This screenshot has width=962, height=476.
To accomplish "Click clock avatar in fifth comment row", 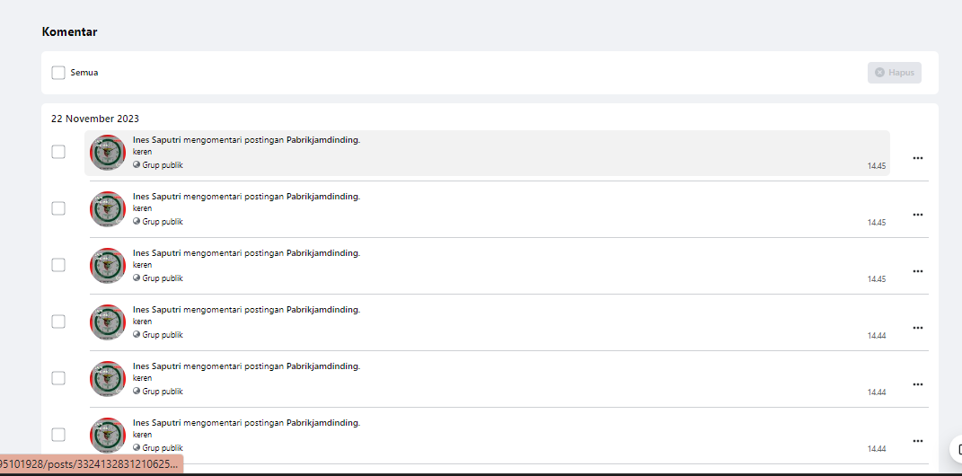I will point(108,379).
